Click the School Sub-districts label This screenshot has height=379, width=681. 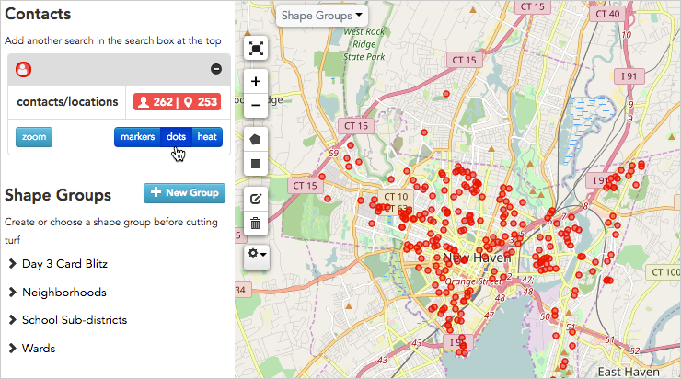[x=75, y=320]
